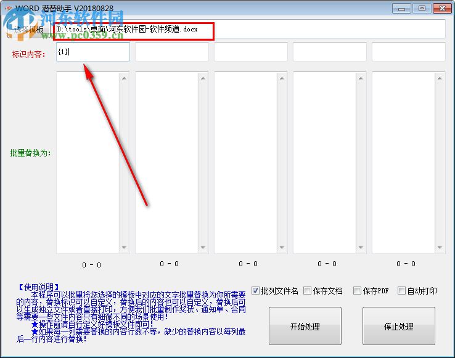This screenshot has width=455, height=358.
Task: Click down arrow of second column scrollbar
Action: [203, 248]
